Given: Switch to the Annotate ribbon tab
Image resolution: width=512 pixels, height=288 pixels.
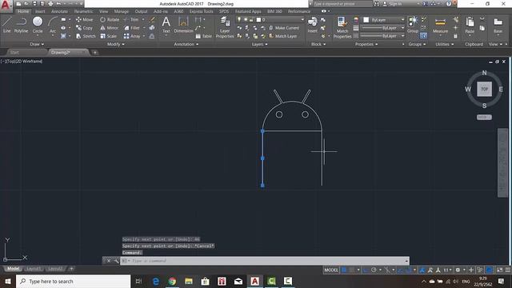Looking at the screenshot, I should click(59, 11).
